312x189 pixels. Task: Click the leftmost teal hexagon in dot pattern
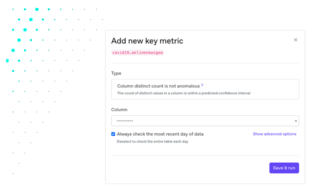[7, 61]
